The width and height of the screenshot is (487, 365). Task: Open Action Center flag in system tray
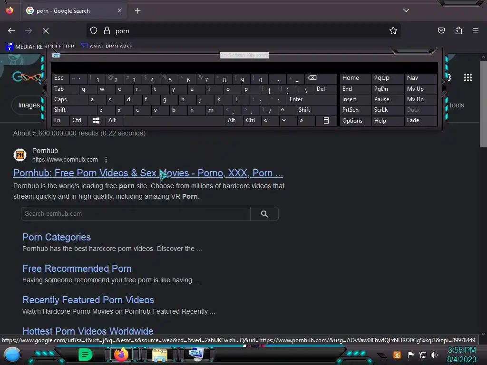point(411,355)
